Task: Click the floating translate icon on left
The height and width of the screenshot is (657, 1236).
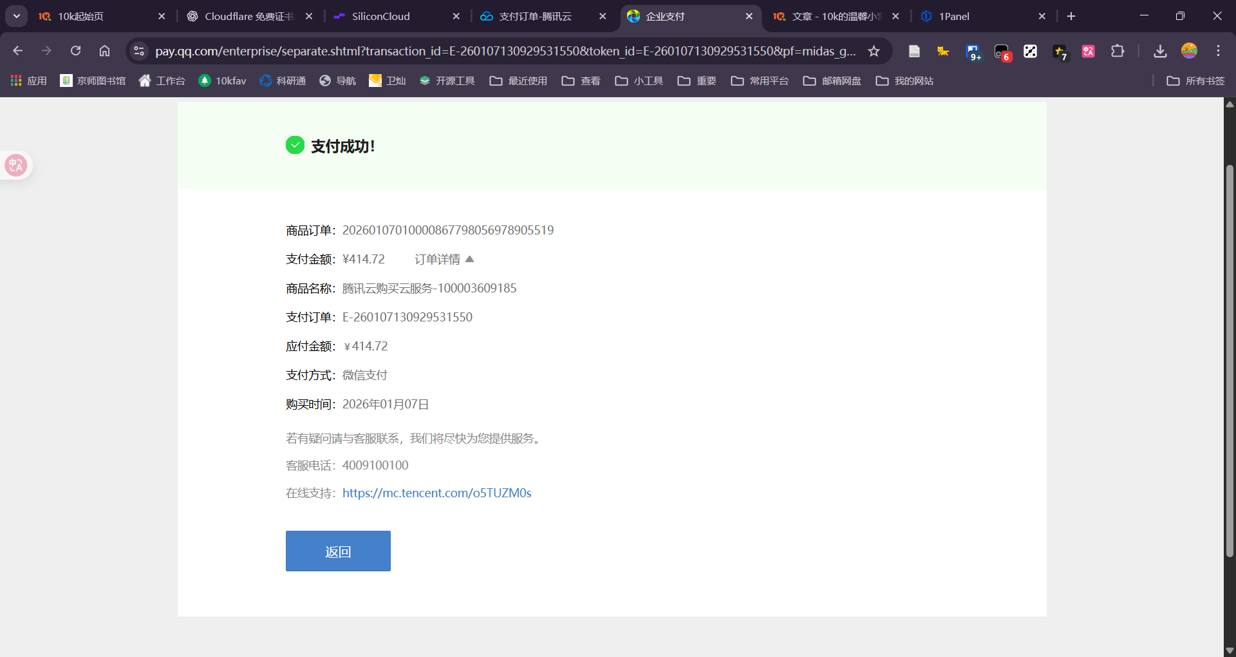Action: pyautogui.click(x=15, y=166)
